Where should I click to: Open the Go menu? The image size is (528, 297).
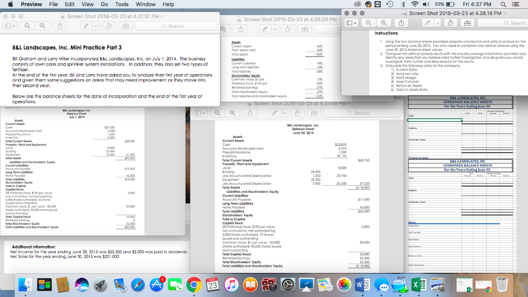[104, 4]
